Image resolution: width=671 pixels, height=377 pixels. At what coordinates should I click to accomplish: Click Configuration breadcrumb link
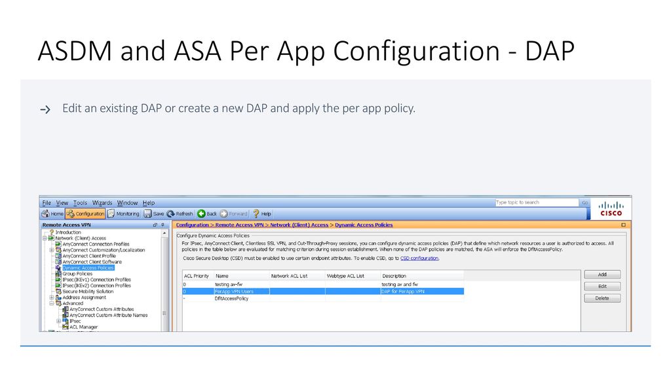(x=192, y=225)
